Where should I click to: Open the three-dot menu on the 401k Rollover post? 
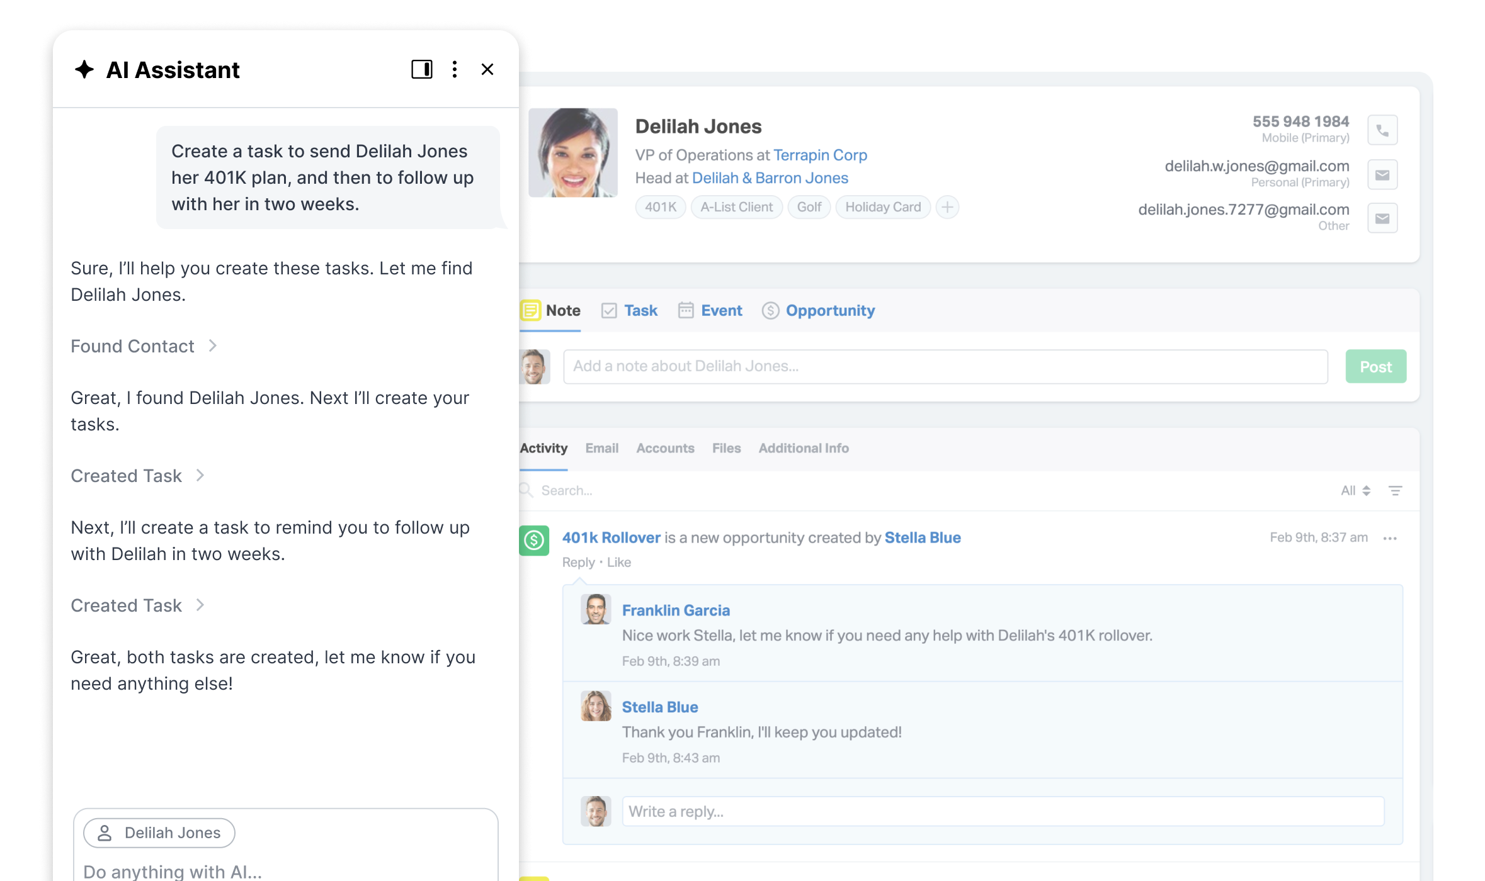click(1391, 538)
